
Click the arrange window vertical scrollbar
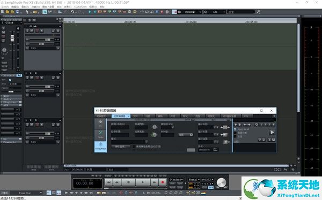pos(298,67)
